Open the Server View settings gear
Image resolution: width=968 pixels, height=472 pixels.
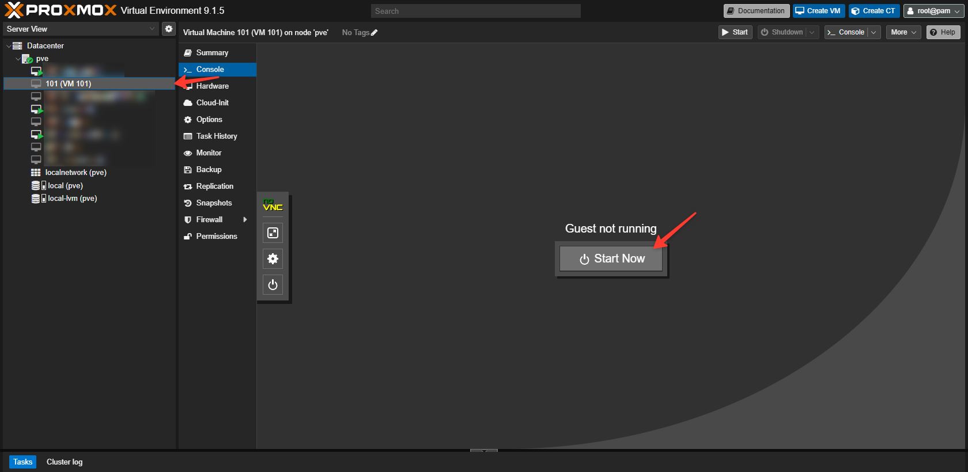(169, 29)
